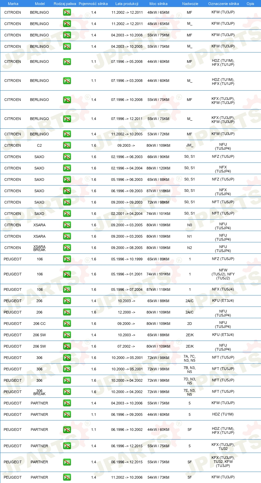Image resolution: width=261 pixels, height=483 pixels.
Task: Click fuel icon in the Xsara N1 row
Action: coord(67,236)
